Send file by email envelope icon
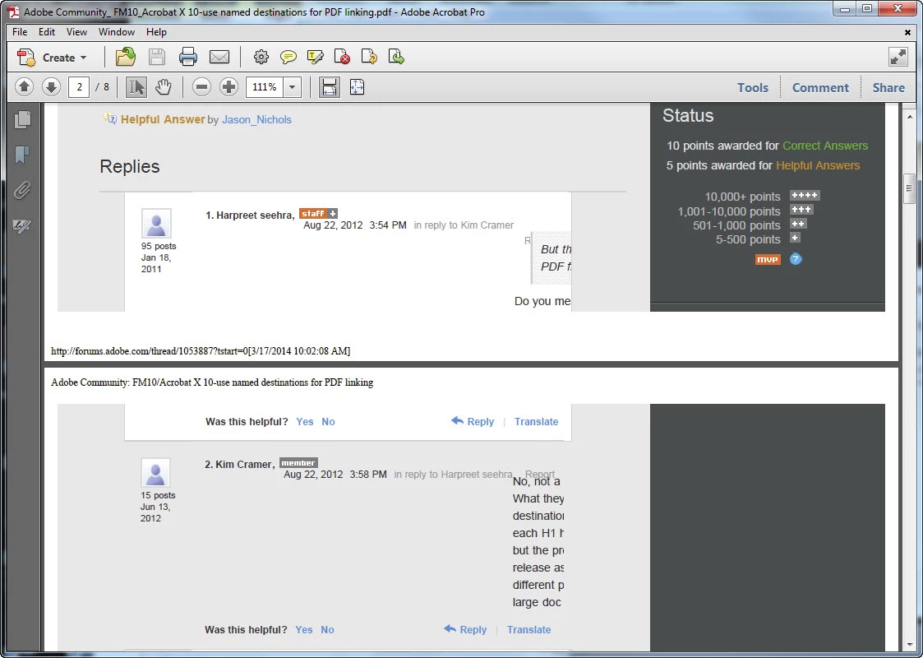 pyautogui.click(x=219, y=57)
